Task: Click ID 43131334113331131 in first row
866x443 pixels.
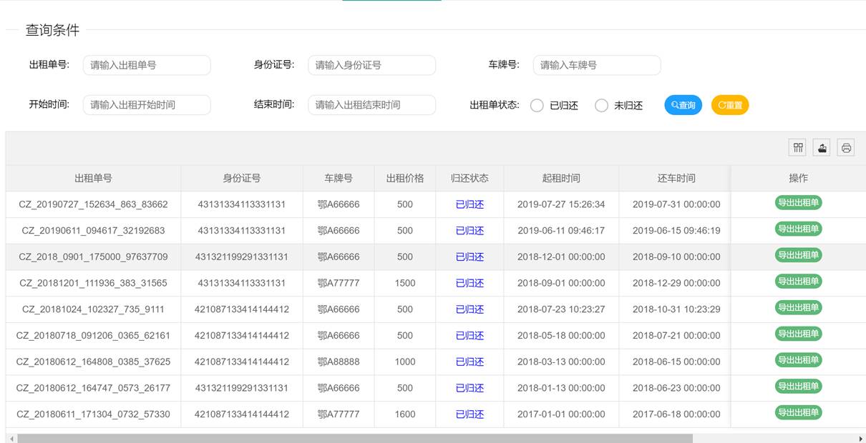Action: click(x=242, y=204)
